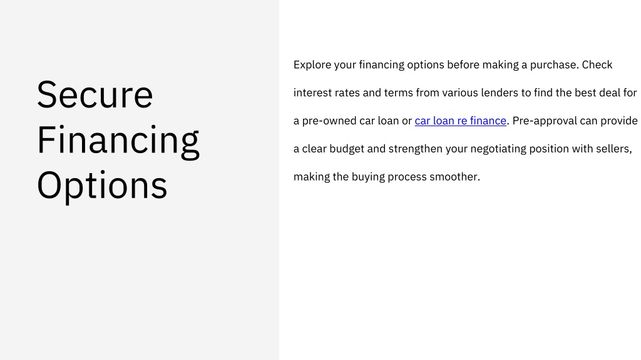
Task: Open the 'car loan re finance' link
Action: tap(460, 121)
